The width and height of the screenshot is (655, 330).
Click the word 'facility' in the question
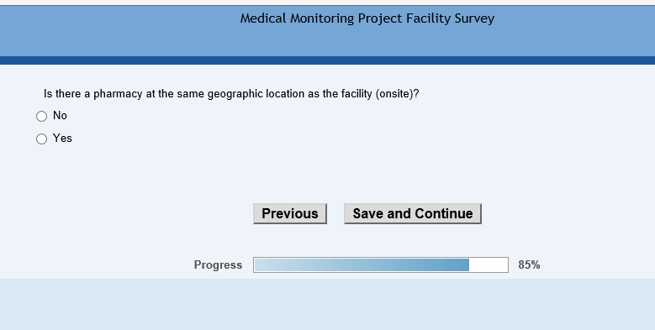tap(357, 94)
